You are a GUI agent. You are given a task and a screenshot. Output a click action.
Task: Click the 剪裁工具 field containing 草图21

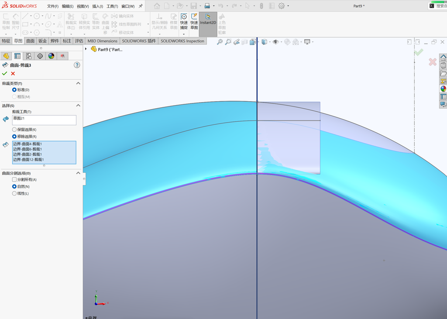coord(44,120)
